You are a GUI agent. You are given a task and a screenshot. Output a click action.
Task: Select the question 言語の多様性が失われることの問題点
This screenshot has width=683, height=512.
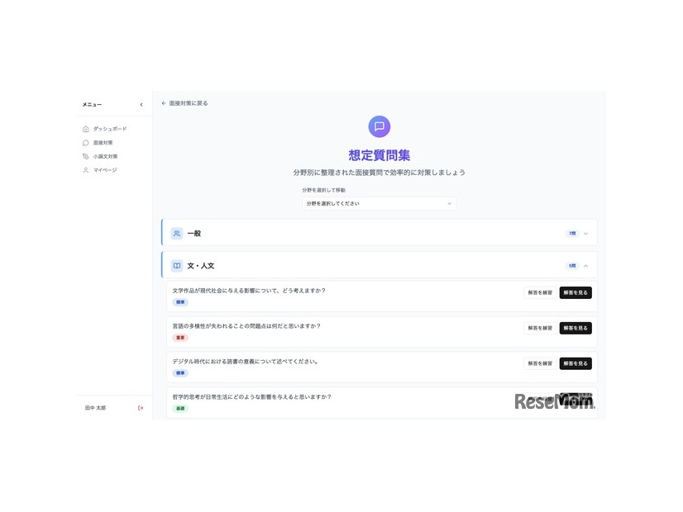(x=246, y=326)
